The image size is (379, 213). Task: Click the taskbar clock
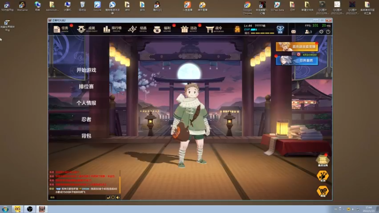click(x=369, y=209)
